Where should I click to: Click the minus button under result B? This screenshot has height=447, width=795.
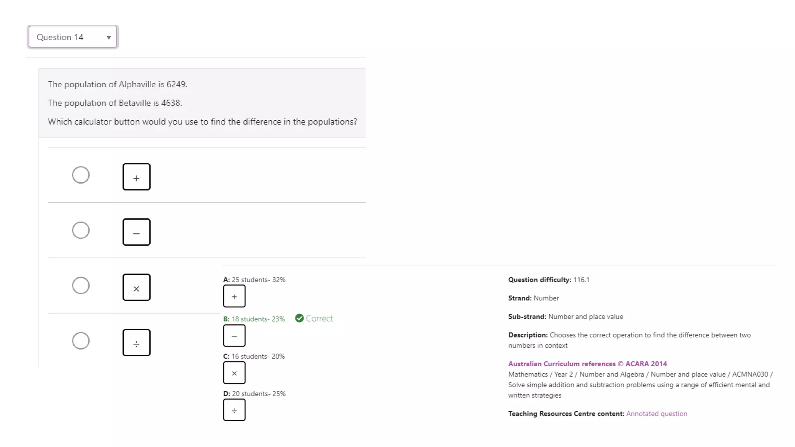click(x=234, y=336)
